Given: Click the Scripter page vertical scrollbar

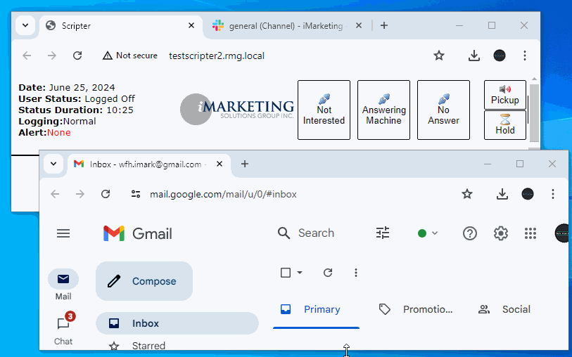Looking at the screenshot, I should 534,112.
